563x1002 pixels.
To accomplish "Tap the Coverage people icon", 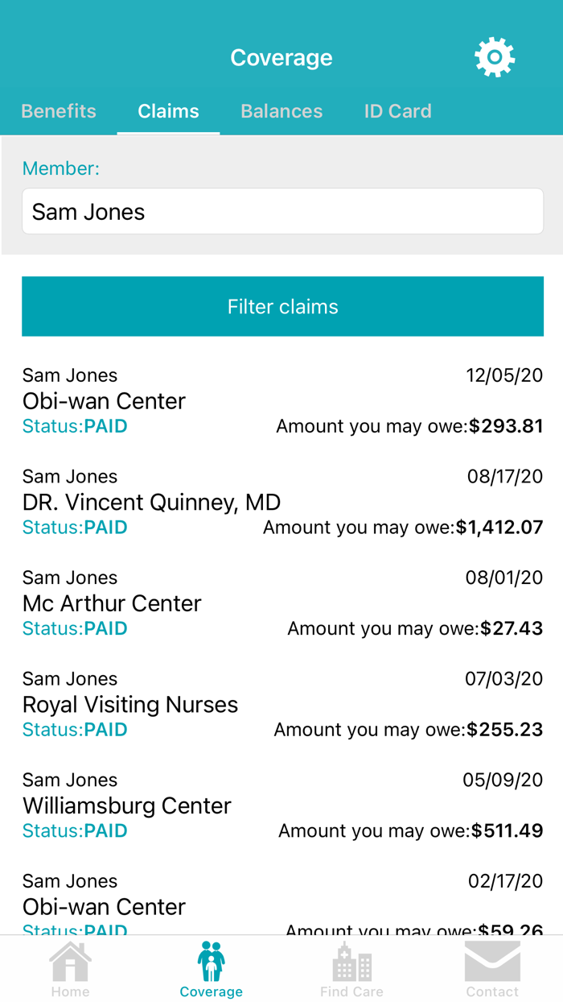I will click(211, 963).
